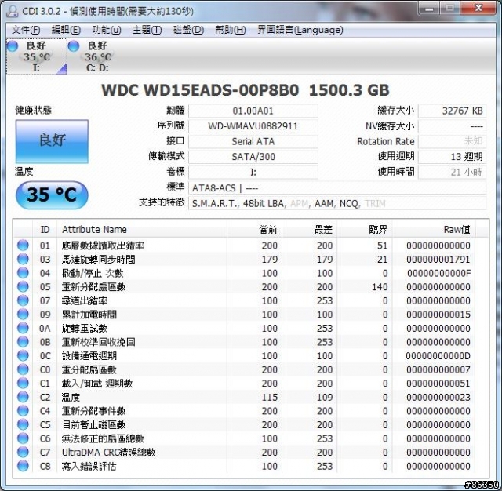Click status dot of attribute C5 目前暫止磁區數
The height and width of the screenshot is (491, 502).
(23, 424)
